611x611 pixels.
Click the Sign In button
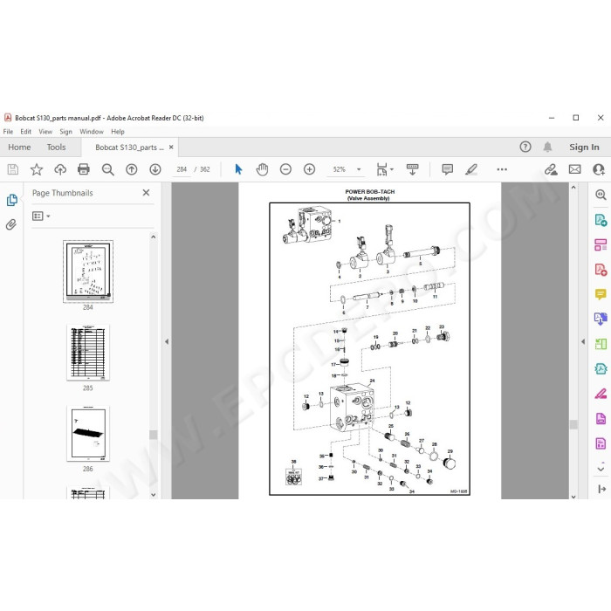tap(584, 147)
